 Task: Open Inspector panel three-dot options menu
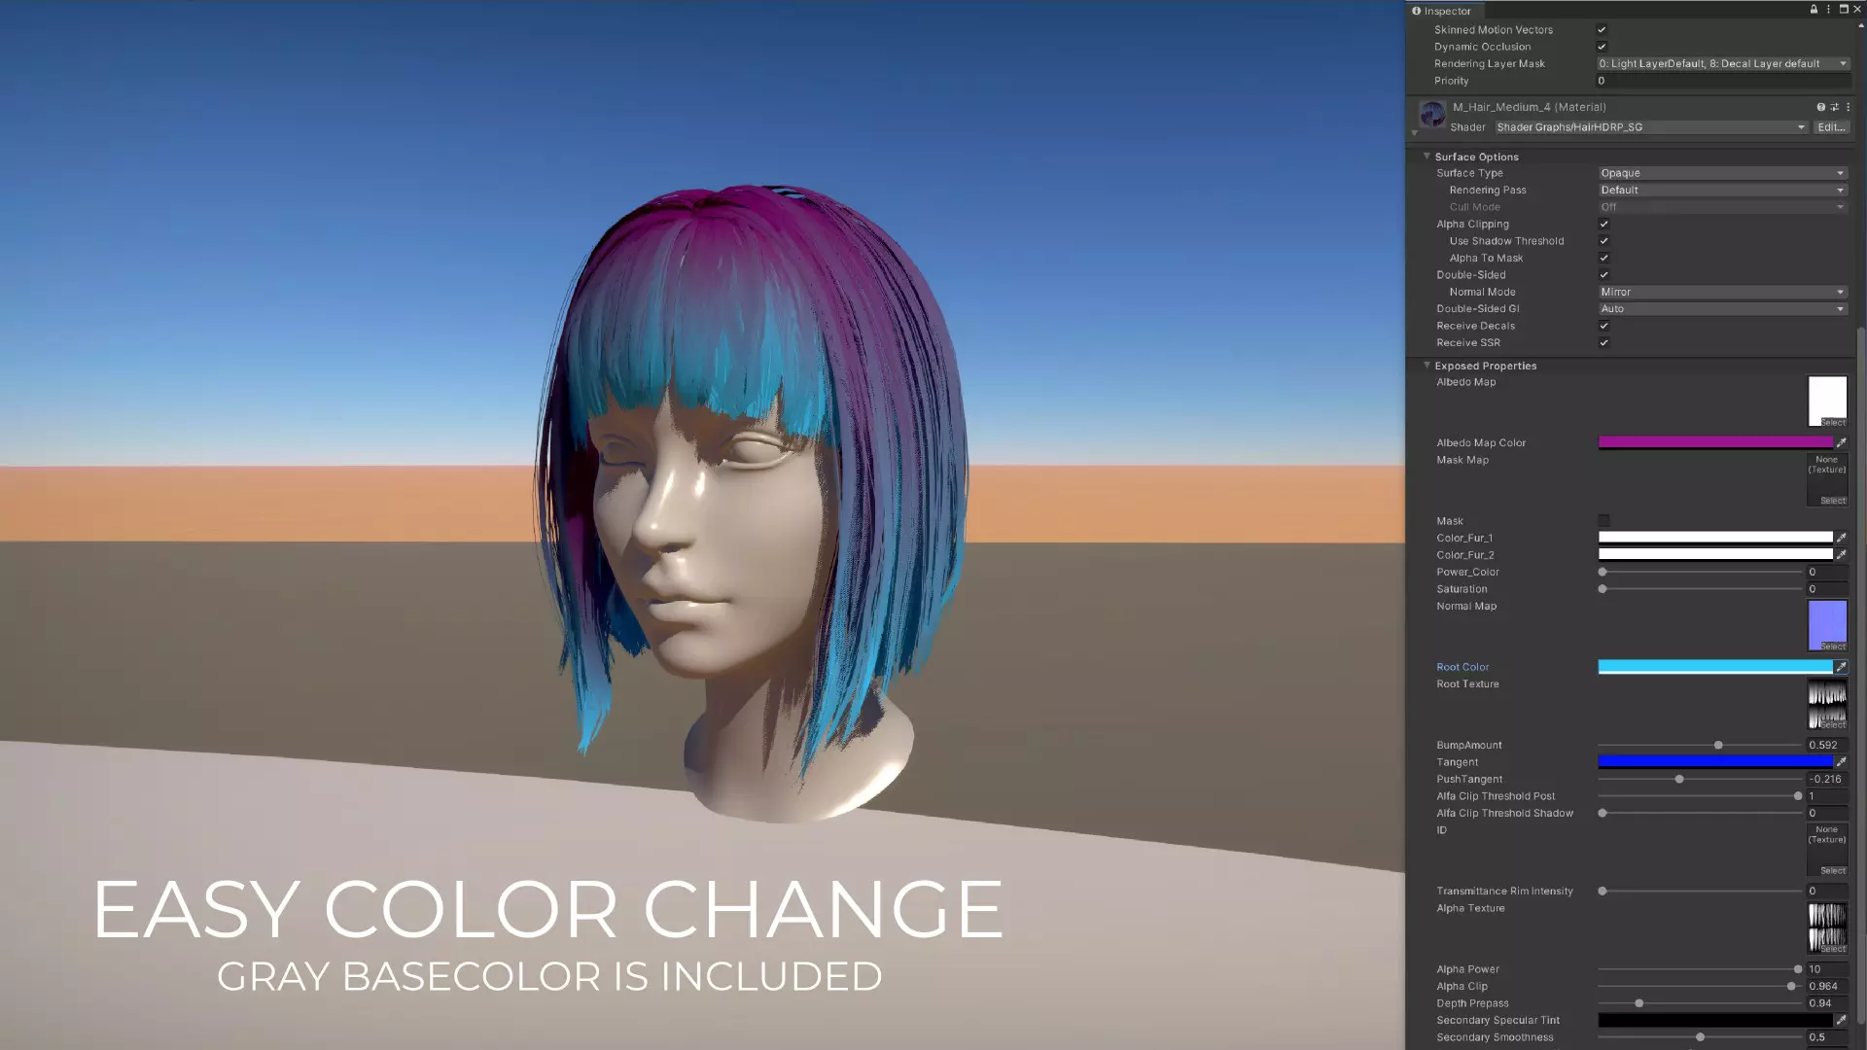point(1829,10)
